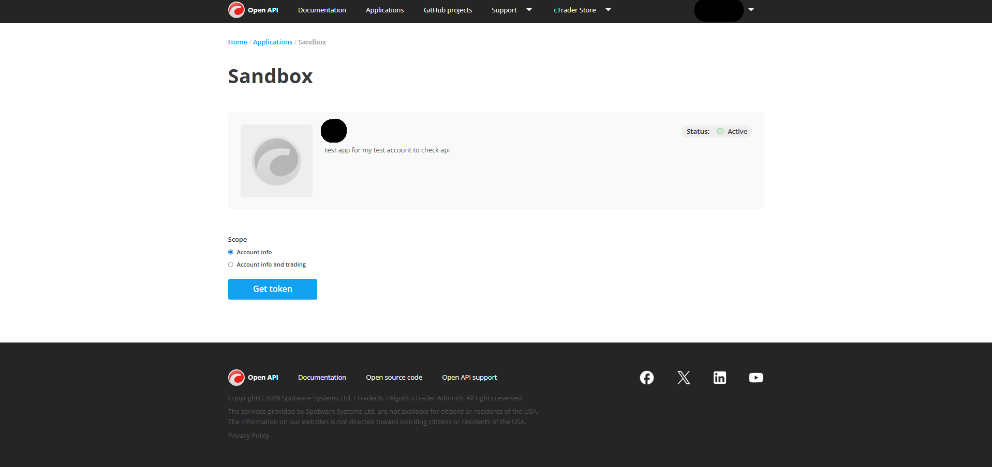Click the Open source code footer link
Screen dimensions: 992x467
point(394,377)
